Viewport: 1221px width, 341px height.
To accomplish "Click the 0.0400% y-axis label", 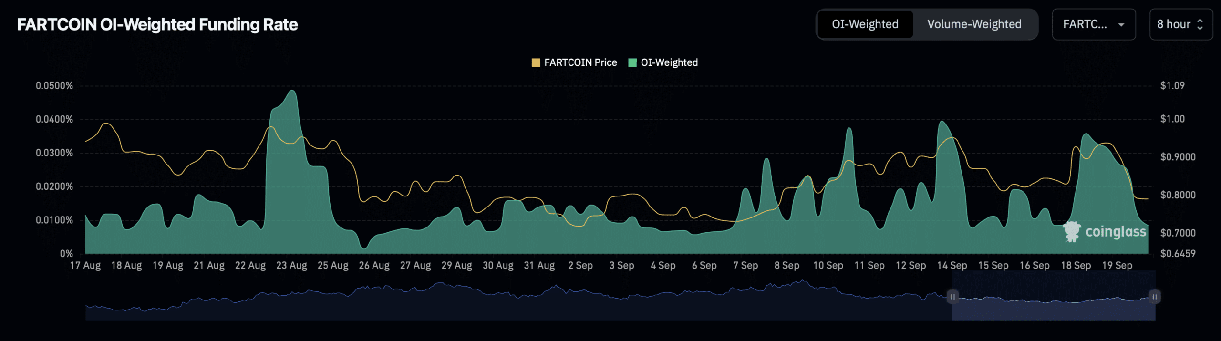I will tap(54, 119).
